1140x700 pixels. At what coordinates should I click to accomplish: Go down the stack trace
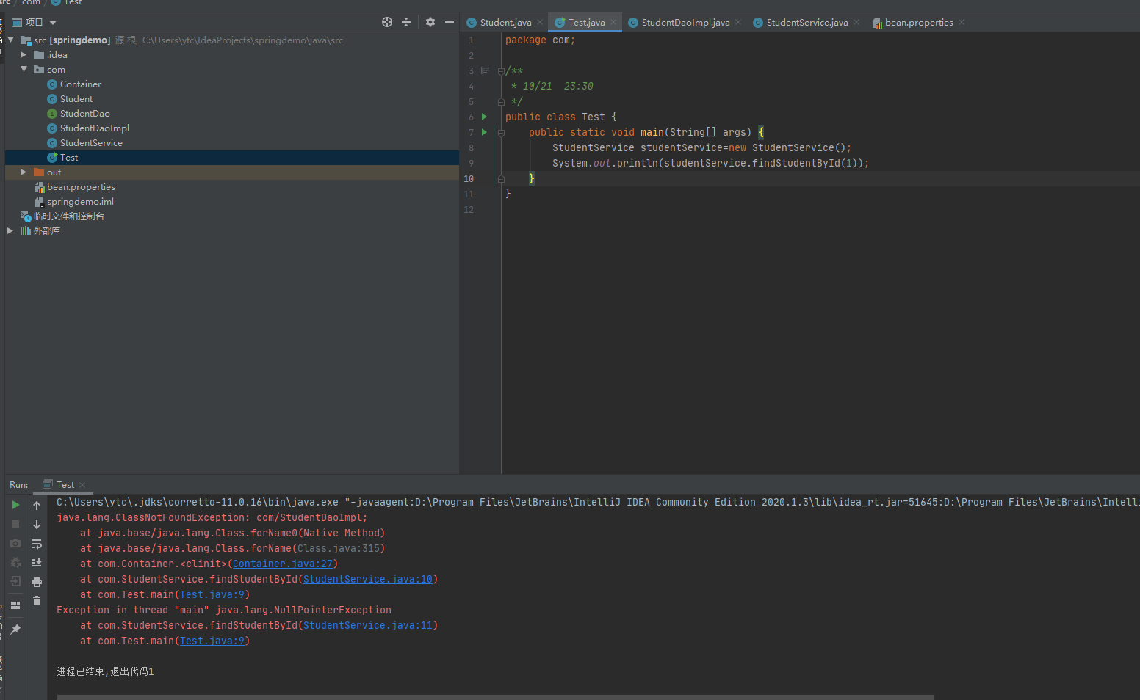pyautogui.click(x=37, y=524)
